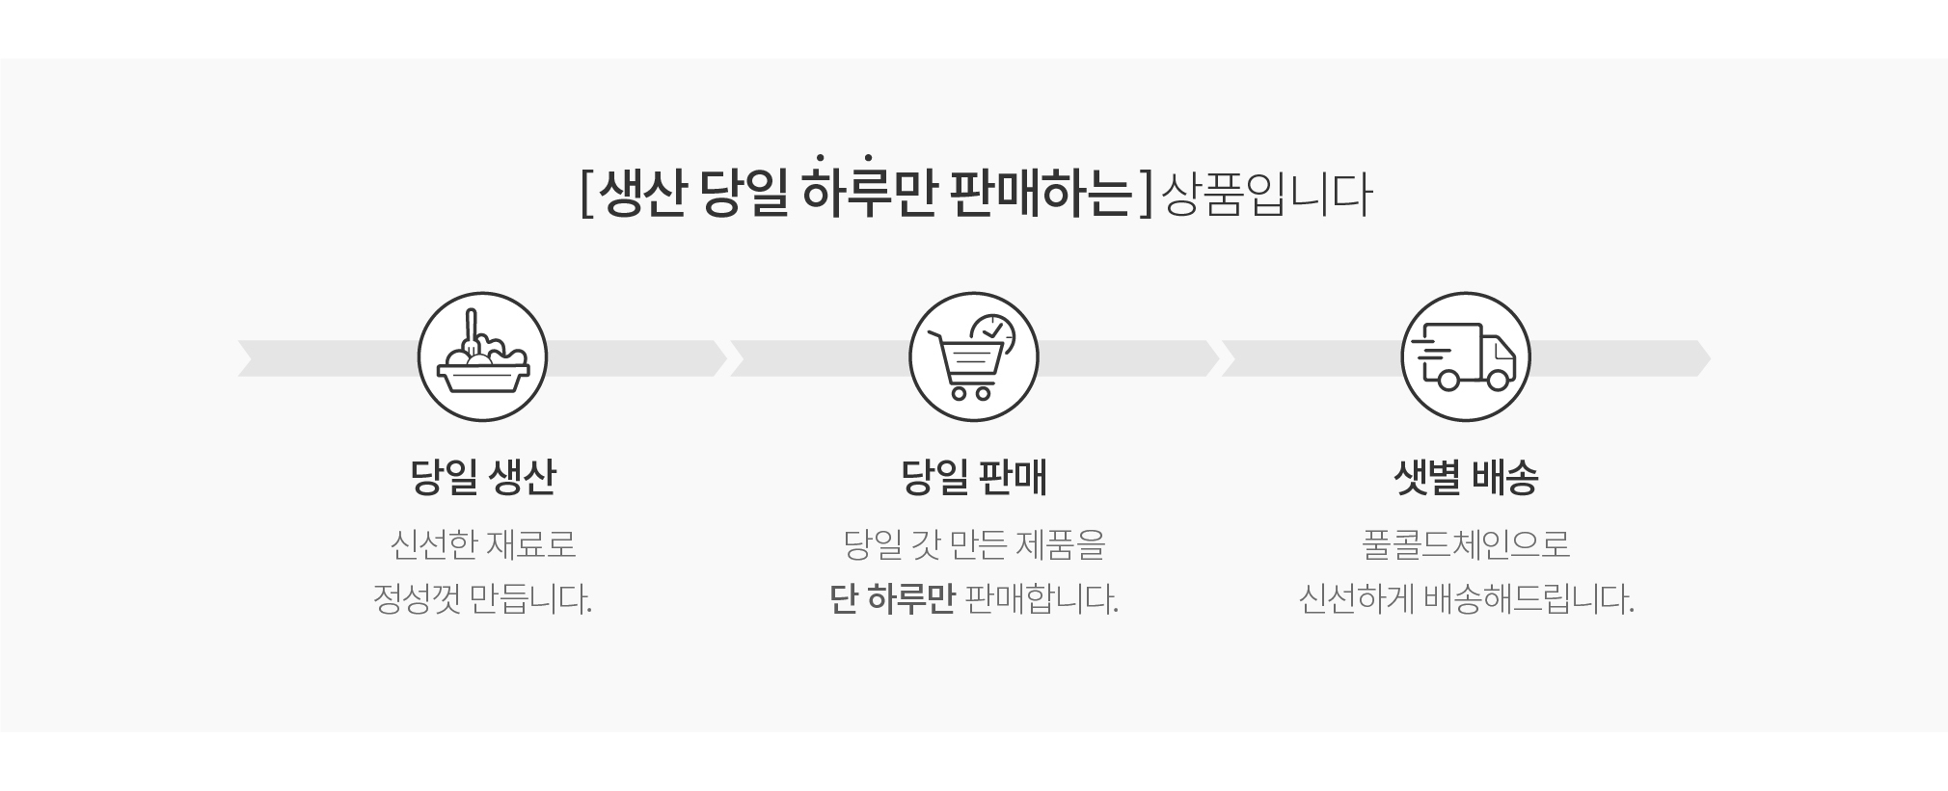Click the 당일 갓 만든 제품을 text
Screen dimensions: 1948x791
pos(974,545)
